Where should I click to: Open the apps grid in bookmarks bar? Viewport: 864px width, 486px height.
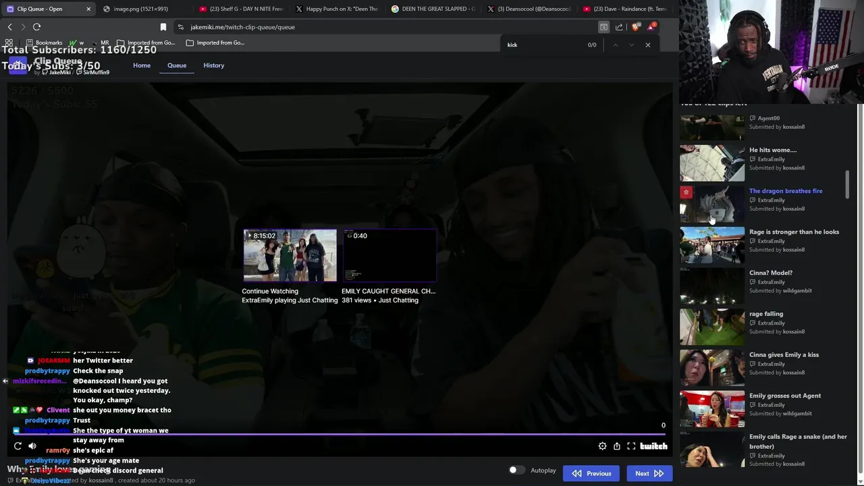[9, 43]
